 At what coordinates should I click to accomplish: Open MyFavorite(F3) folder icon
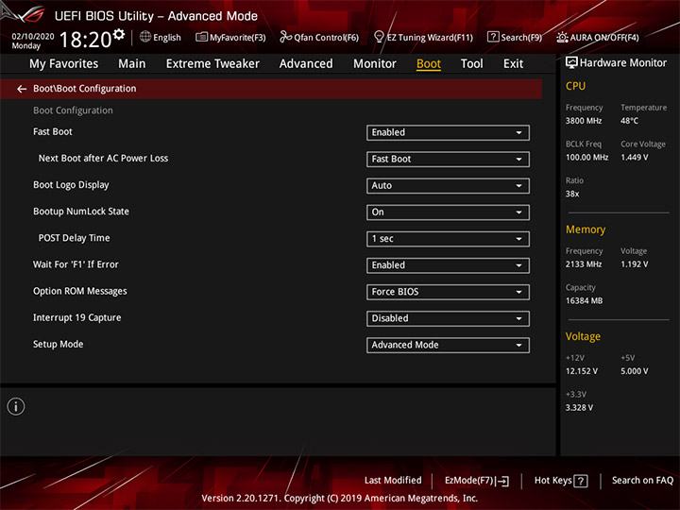point(202,37)
